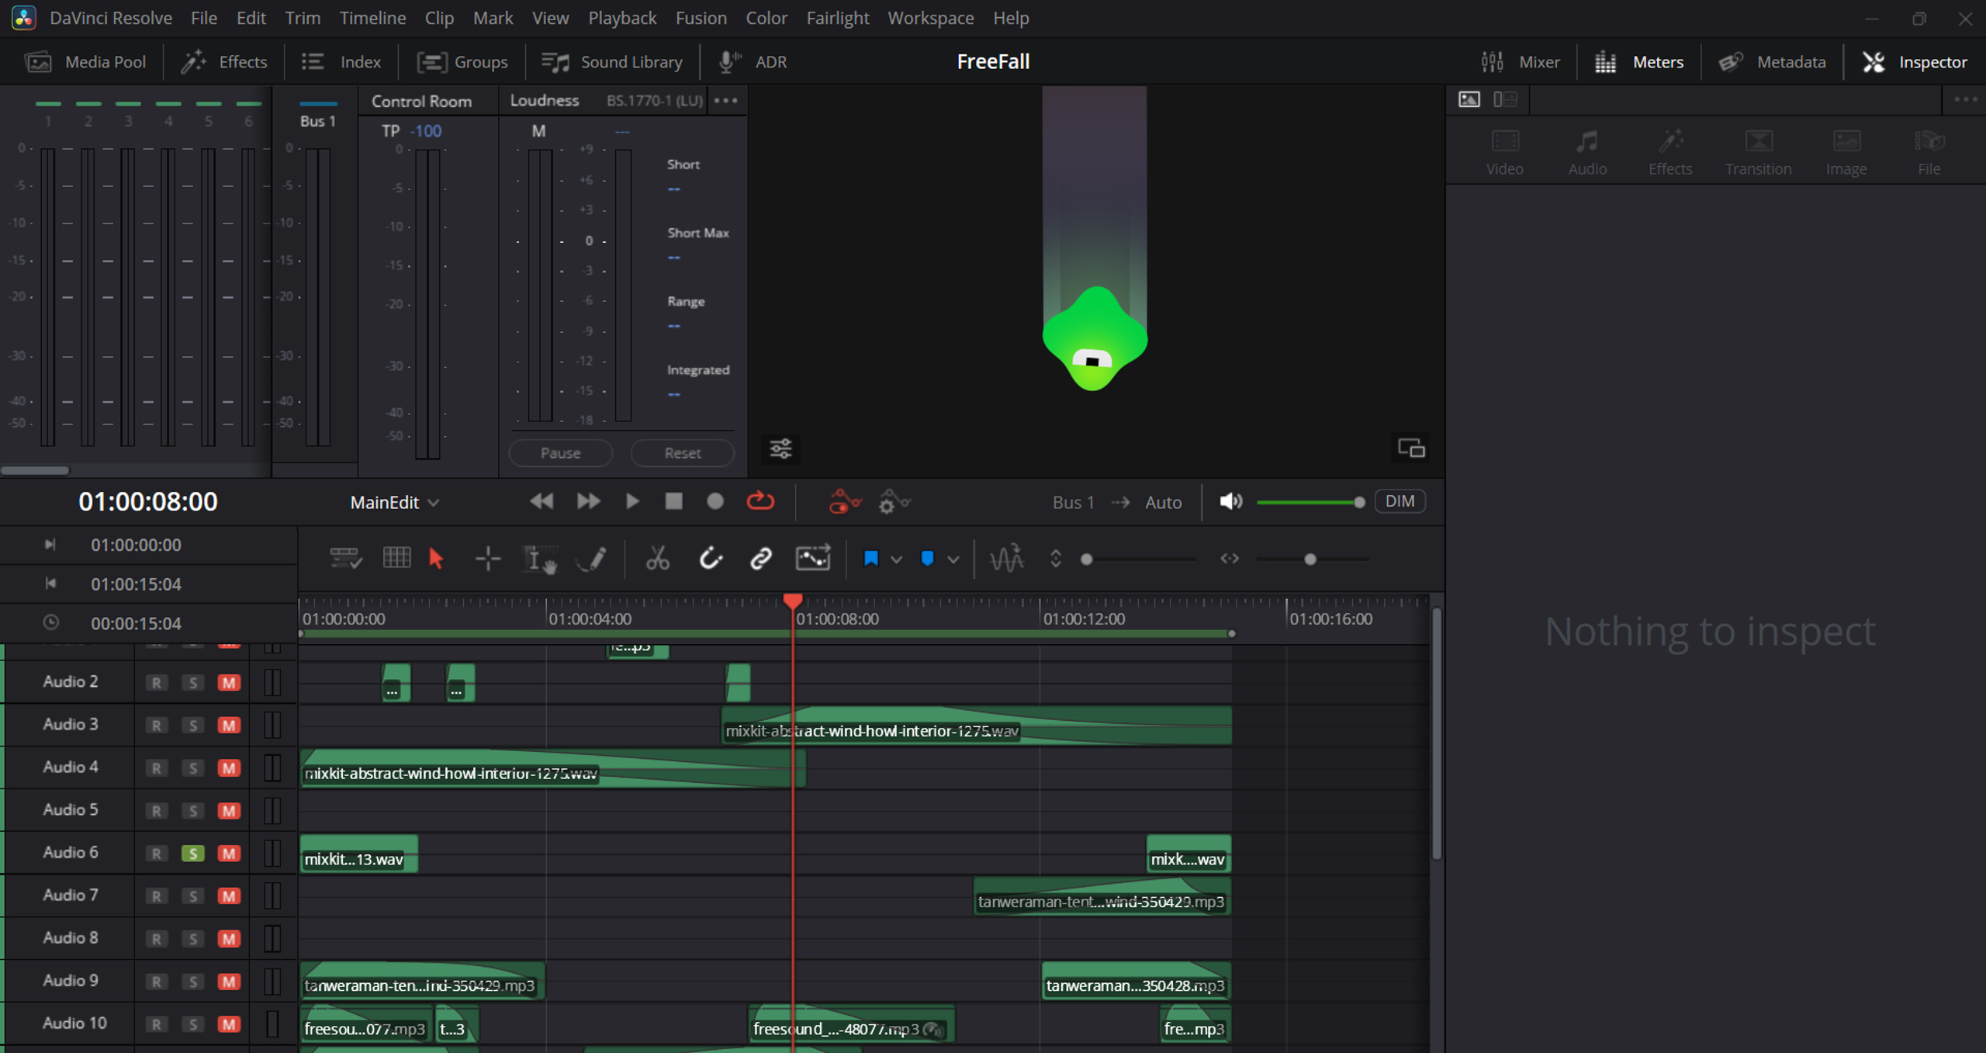
Task: Open the Inspector options three-dot menu
Action: 1966,99
